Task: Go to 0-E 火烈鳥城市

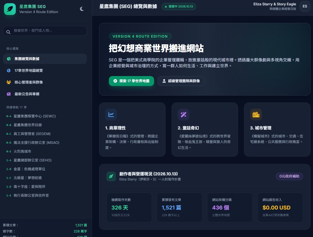Action: tap(45, 151)
